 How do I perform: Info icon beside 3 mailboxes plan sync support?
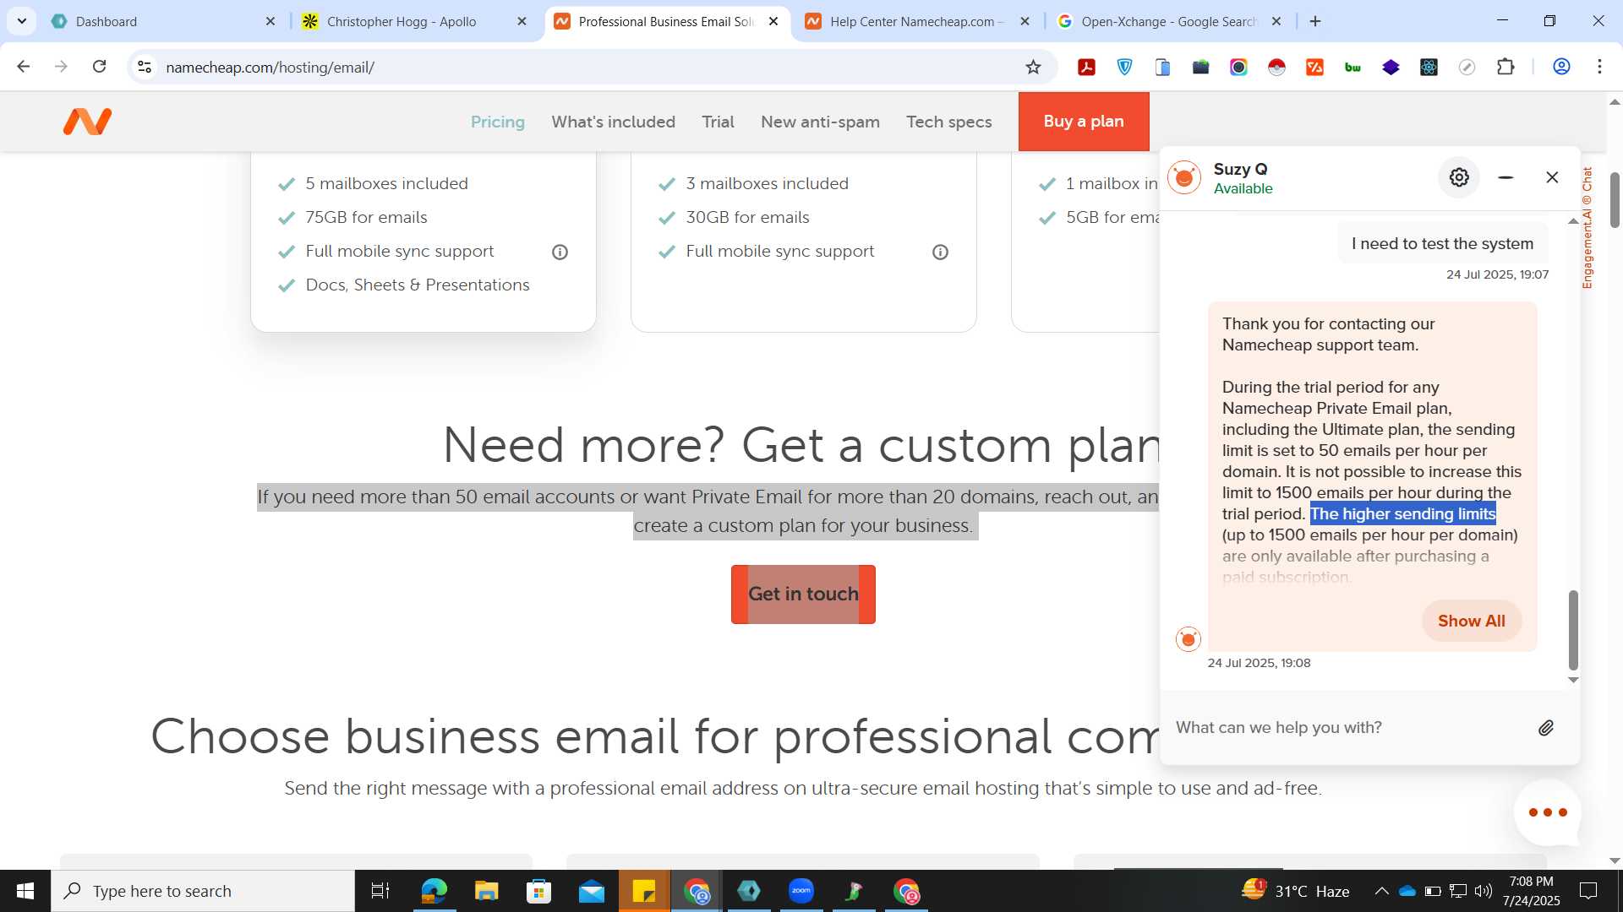click(x=940, y=252)
